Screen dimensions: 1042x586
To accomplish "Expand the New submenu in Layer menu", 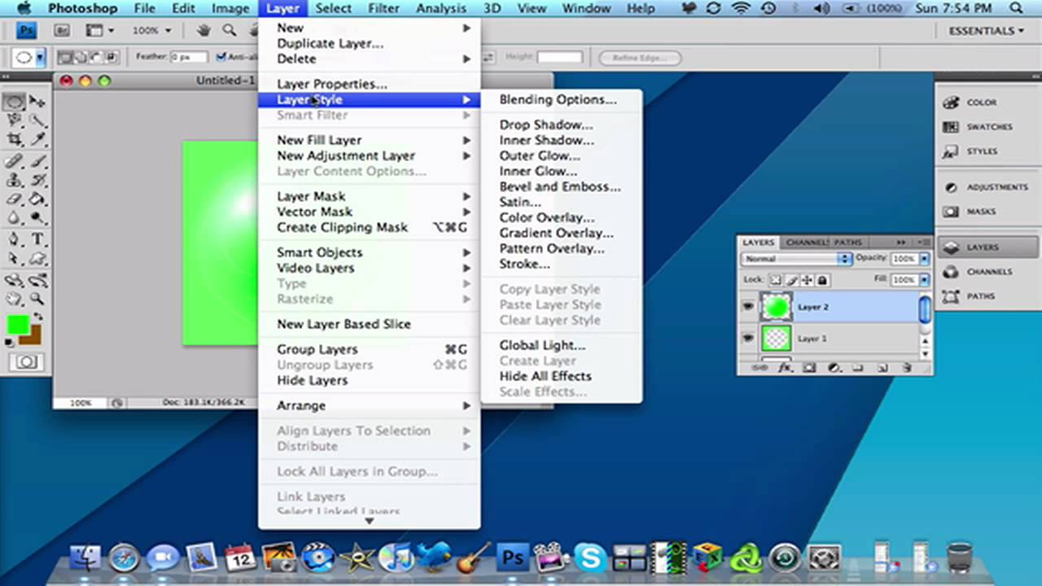I will (x=370, y=28).
